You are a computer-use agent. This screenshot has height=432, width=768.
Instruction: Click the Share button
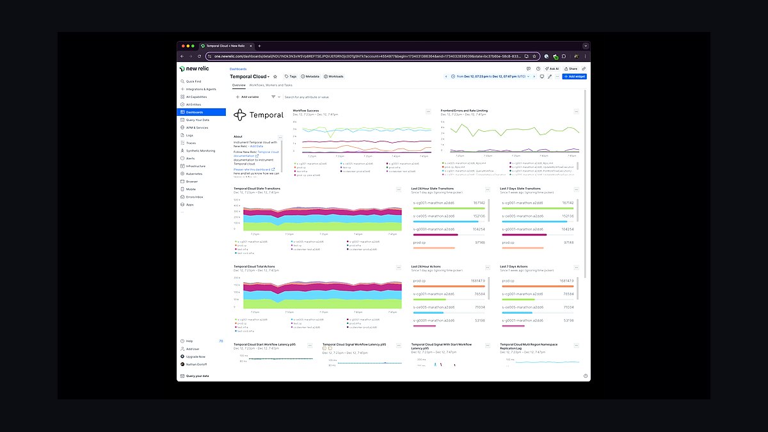pyautogui.click(x=571, y=68)
